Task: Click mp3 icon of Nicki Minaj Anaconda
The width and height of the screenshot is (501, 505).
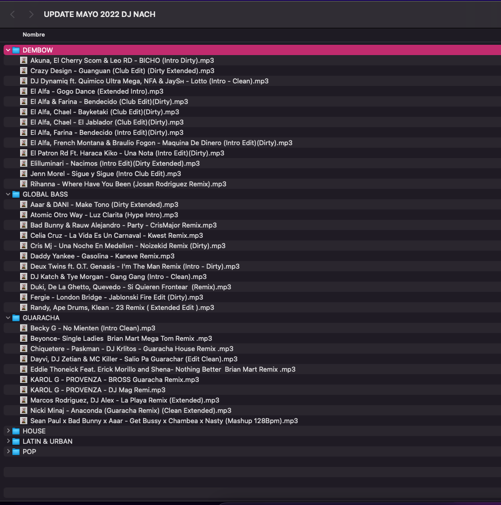Action: (x=24, y=411)
